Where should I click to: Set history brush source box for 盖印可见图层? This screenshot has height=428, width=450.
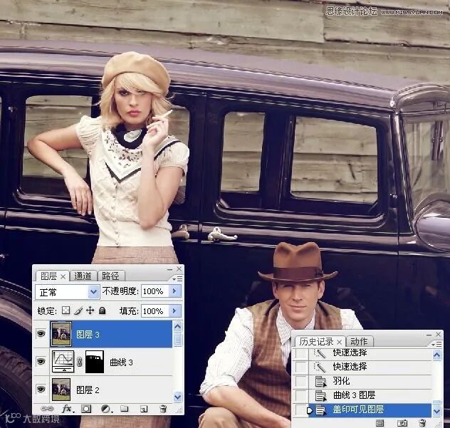(x=300, y=410)
